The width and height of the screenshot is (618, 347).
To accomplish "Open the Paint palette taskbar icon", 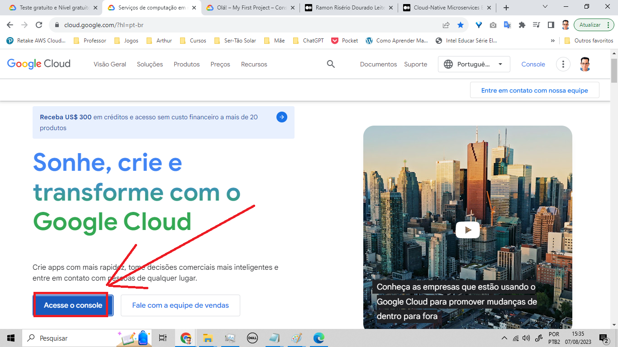I will (x=296, y=338).
